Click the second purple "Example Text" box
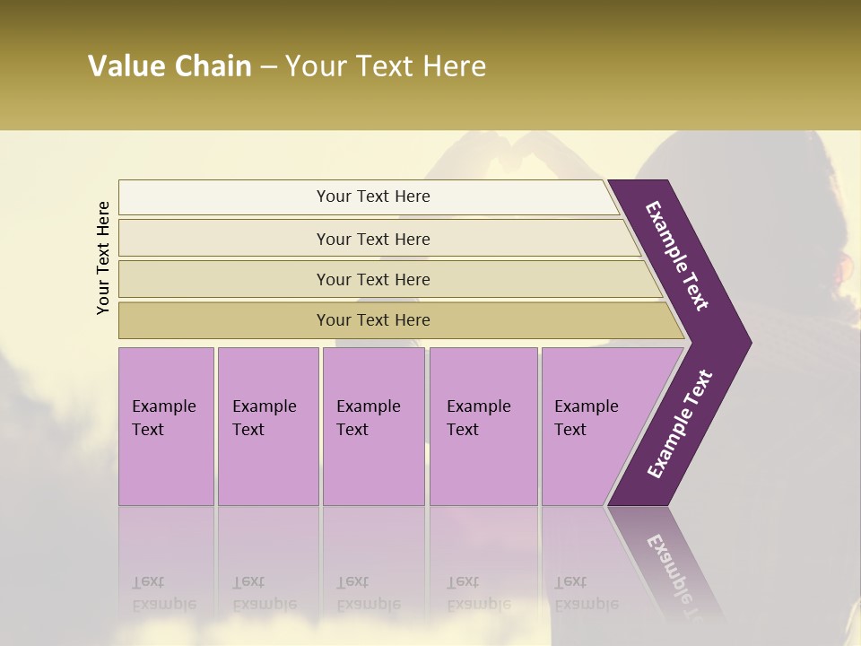861x646 pixels. [267, 425]
